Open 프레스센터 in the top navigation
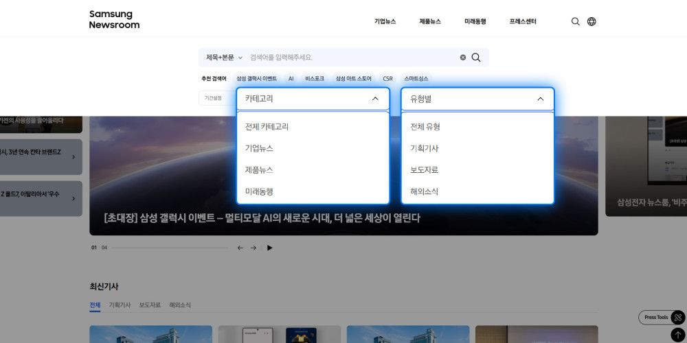Viewport: 687px width, 343px height. click(x=523, y=21)
